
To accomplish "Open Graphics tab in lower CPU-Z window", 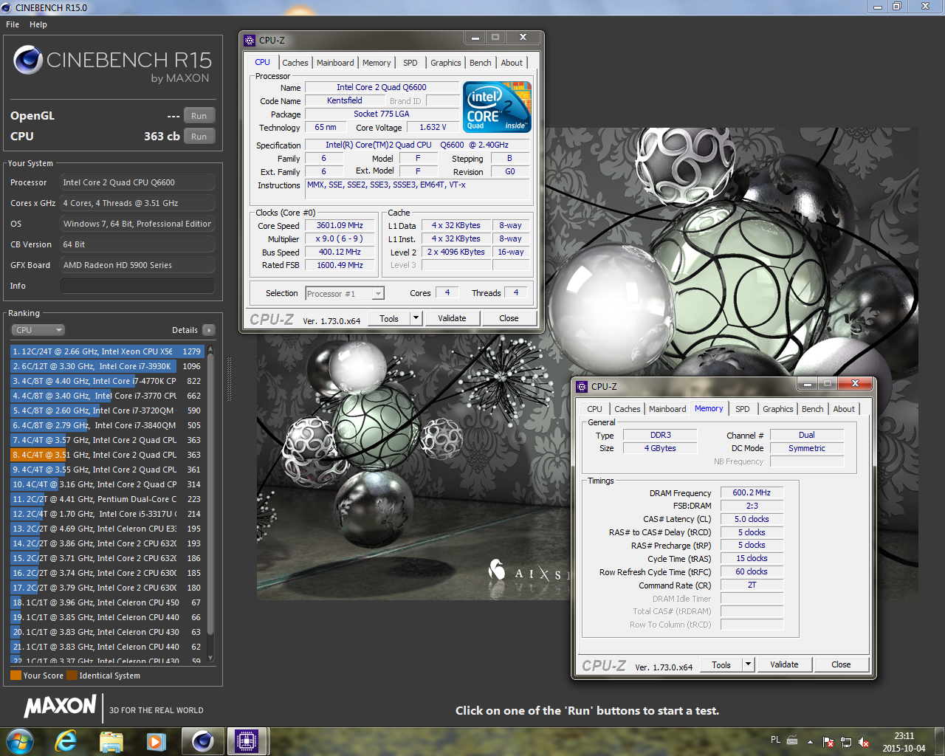I will (x=777, y=409).
